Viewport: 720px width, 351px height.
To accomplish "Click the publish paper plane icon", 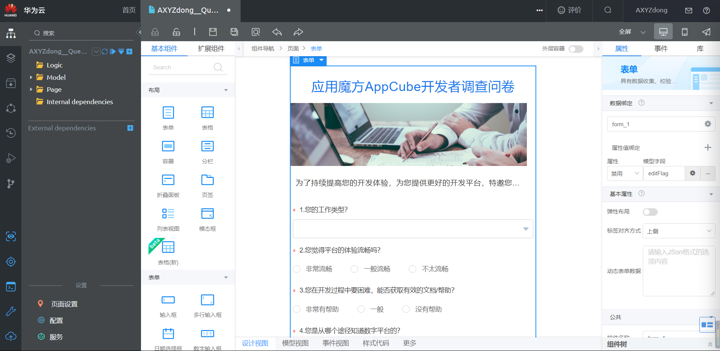I will coord(706,32).
